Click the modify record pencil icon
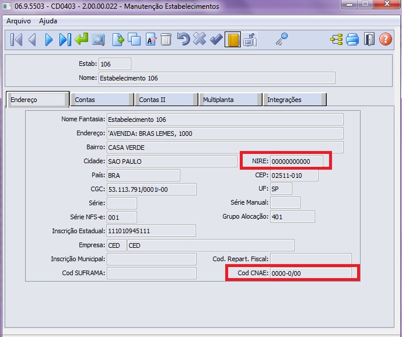Image resolution: width=402 pixels, height=337 pixels. click(x=151, y=40)
